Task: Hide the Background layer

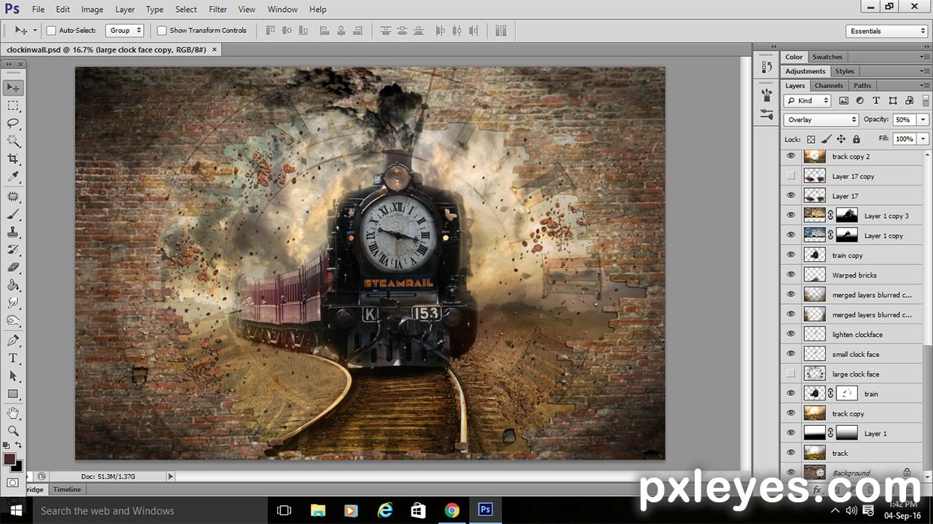Action: point(791,472)
